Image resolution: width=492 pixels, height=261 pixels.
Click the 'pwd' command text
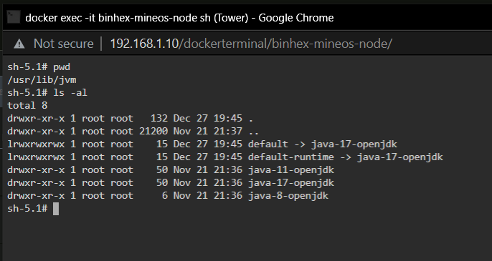62,67
